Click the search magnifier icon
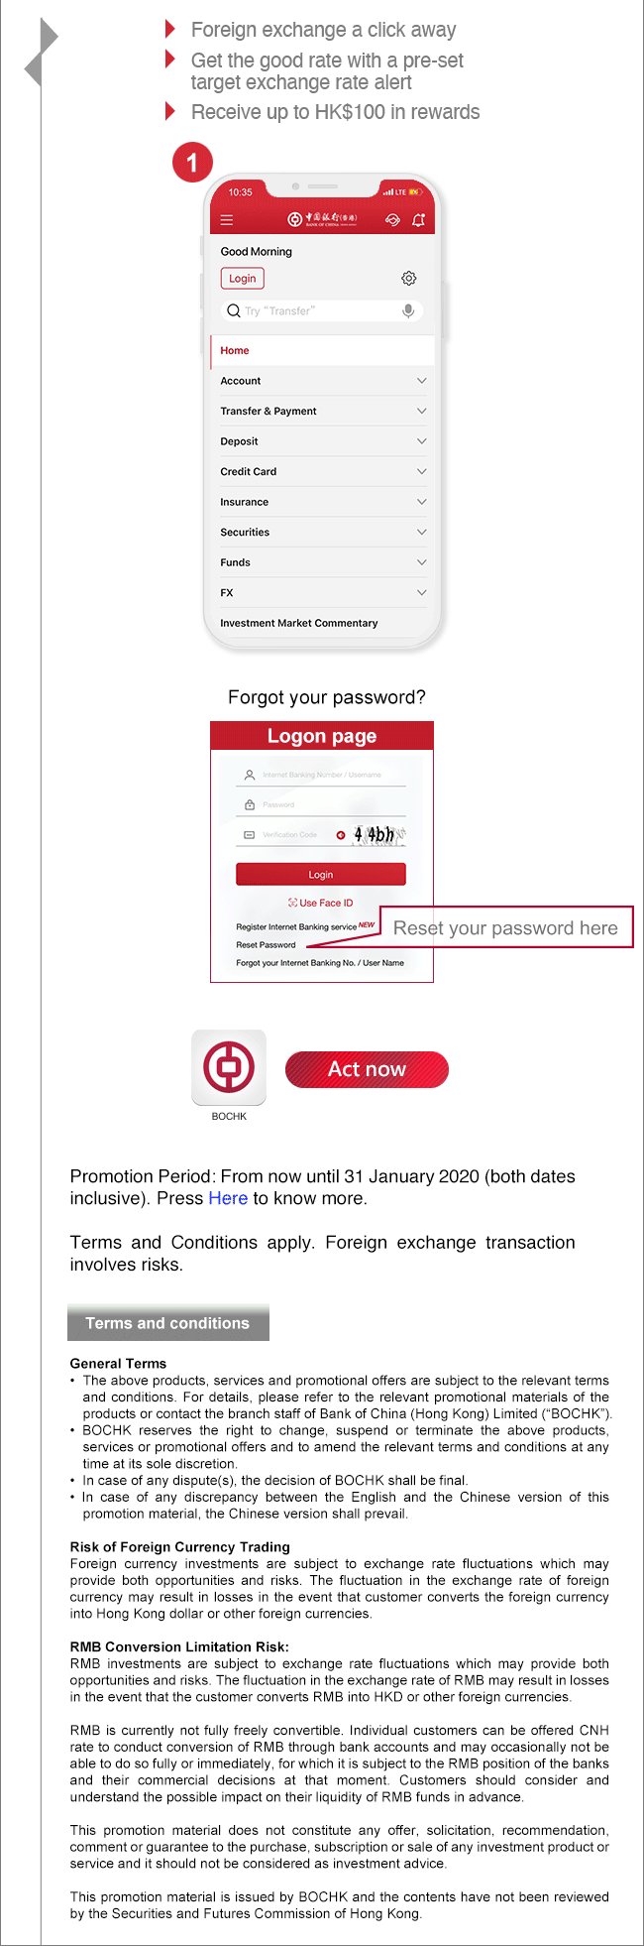Viewport: 644px width, 1946px height. coord(234,310)
